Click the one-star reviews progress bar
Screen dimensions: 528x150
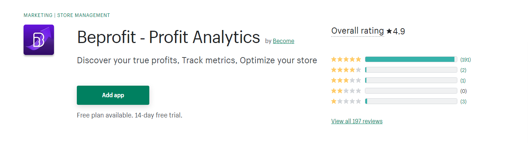click(411, 102)
